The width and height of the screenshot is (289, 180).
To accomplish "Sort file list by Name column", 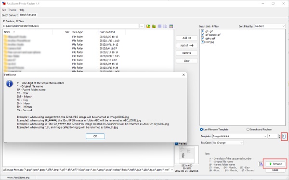I will tap(28, 32).
